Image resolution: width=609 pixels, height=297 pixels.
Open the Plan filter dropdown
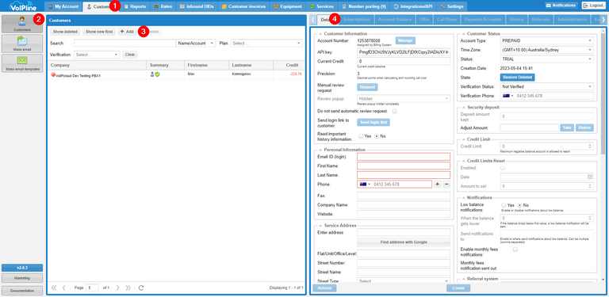266,44
